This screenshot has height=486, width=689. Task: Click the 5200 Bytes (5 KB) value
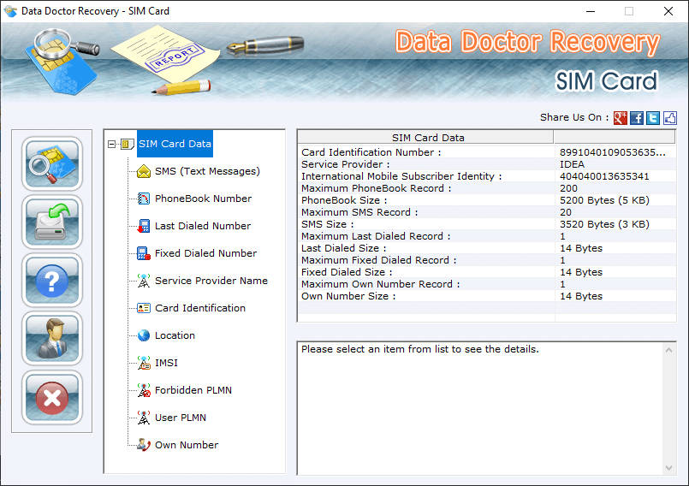click(604, 200)
